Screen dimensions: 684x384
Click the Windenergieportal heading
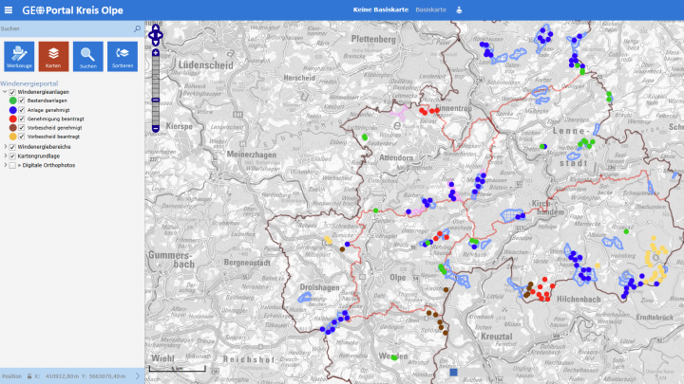click(x=29, y=83)
